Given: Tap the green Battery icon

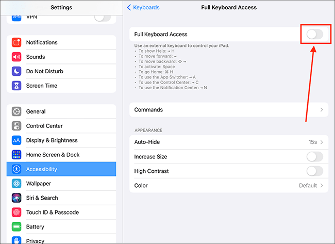Looking at the screenshot, I should click(x=16, y=226).
